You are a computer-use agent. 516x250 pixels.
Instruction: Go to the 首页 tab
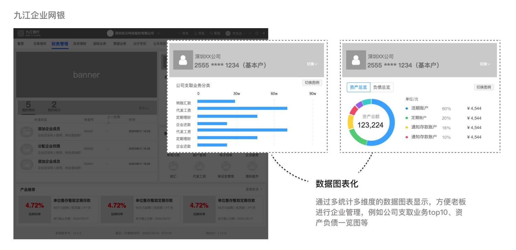click(21, 44)
